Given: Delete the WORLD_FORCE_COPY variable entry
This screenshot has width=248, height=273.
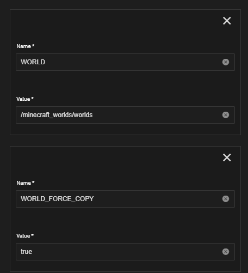Looking at the screenshot, I should [227, 157].
